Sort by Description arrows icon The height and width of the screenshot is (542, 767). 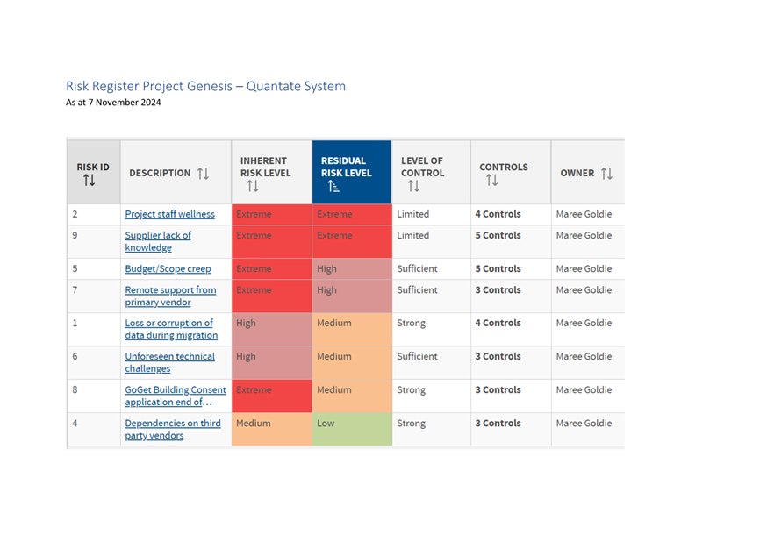tap(203, 174)
